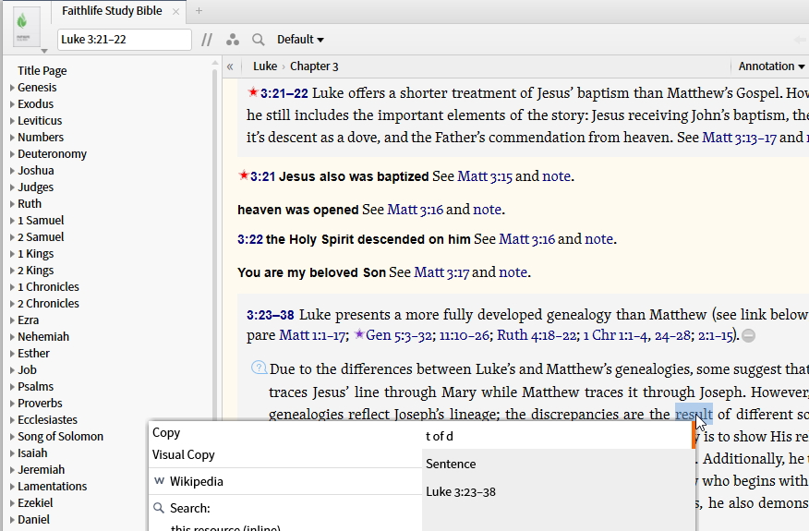Click the three-dot visual filters icon

233,40
